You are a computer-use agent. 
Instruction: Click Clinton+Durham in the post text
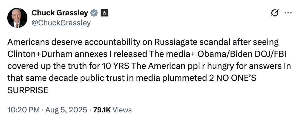39,54
